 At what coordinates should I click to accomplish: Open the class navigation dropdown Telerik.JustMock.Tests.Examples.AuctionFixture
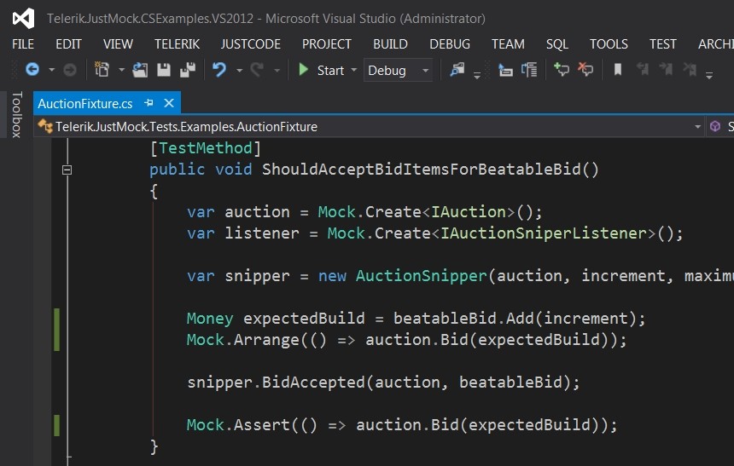tap(370, 127)
